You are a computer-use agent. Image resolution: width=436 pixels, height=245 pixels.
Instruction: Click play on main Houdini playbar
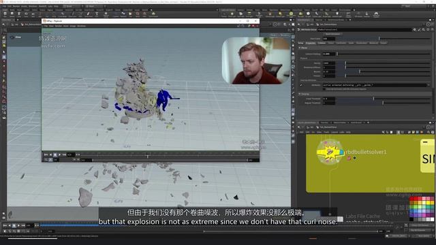coord(18,225)
